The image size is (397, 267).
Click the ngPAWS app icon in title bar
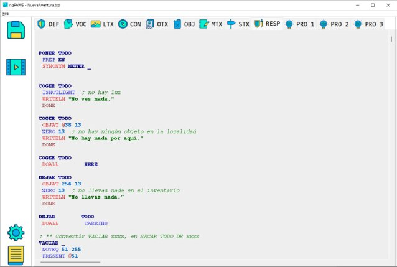coord(6,5)
